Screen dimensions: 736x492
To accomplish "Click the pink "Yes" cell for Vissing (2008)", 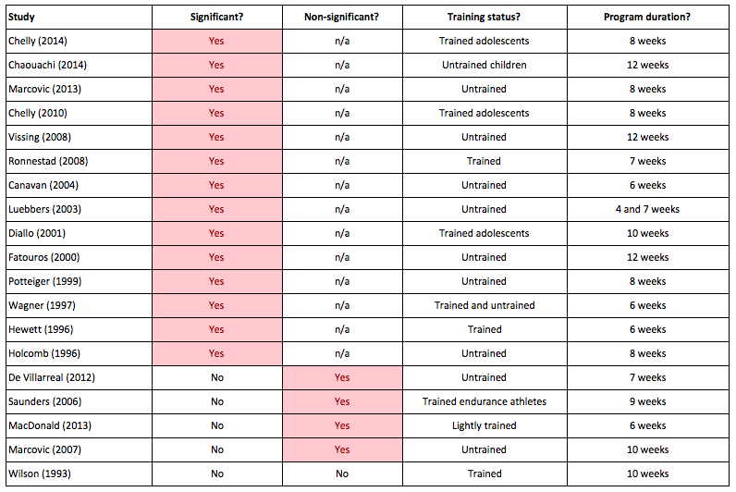I will [216, 137].
